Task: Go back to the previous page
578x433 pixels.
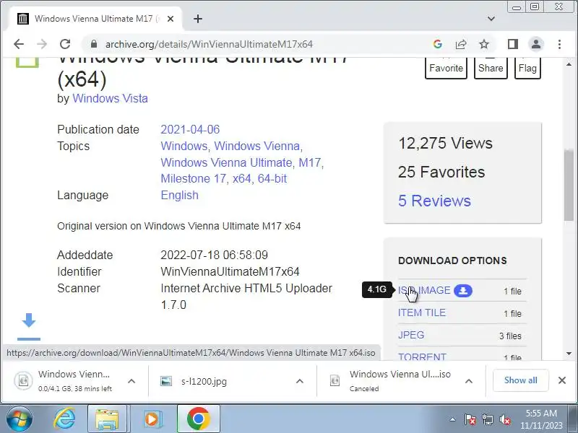Action: coord(19,44)
